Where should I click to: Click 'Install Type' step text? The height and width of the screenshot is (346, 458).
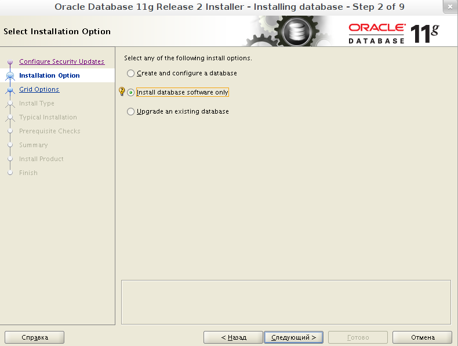point(37,103)
